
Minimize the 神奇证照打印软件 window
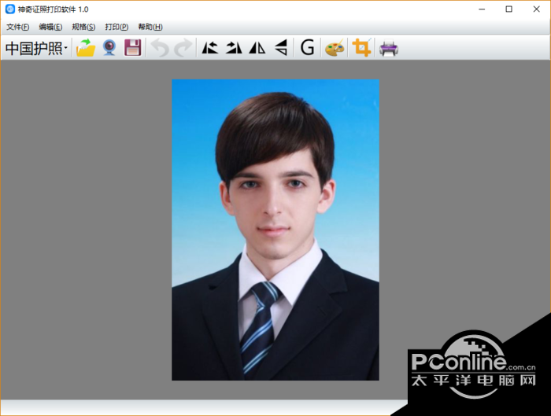482,9
